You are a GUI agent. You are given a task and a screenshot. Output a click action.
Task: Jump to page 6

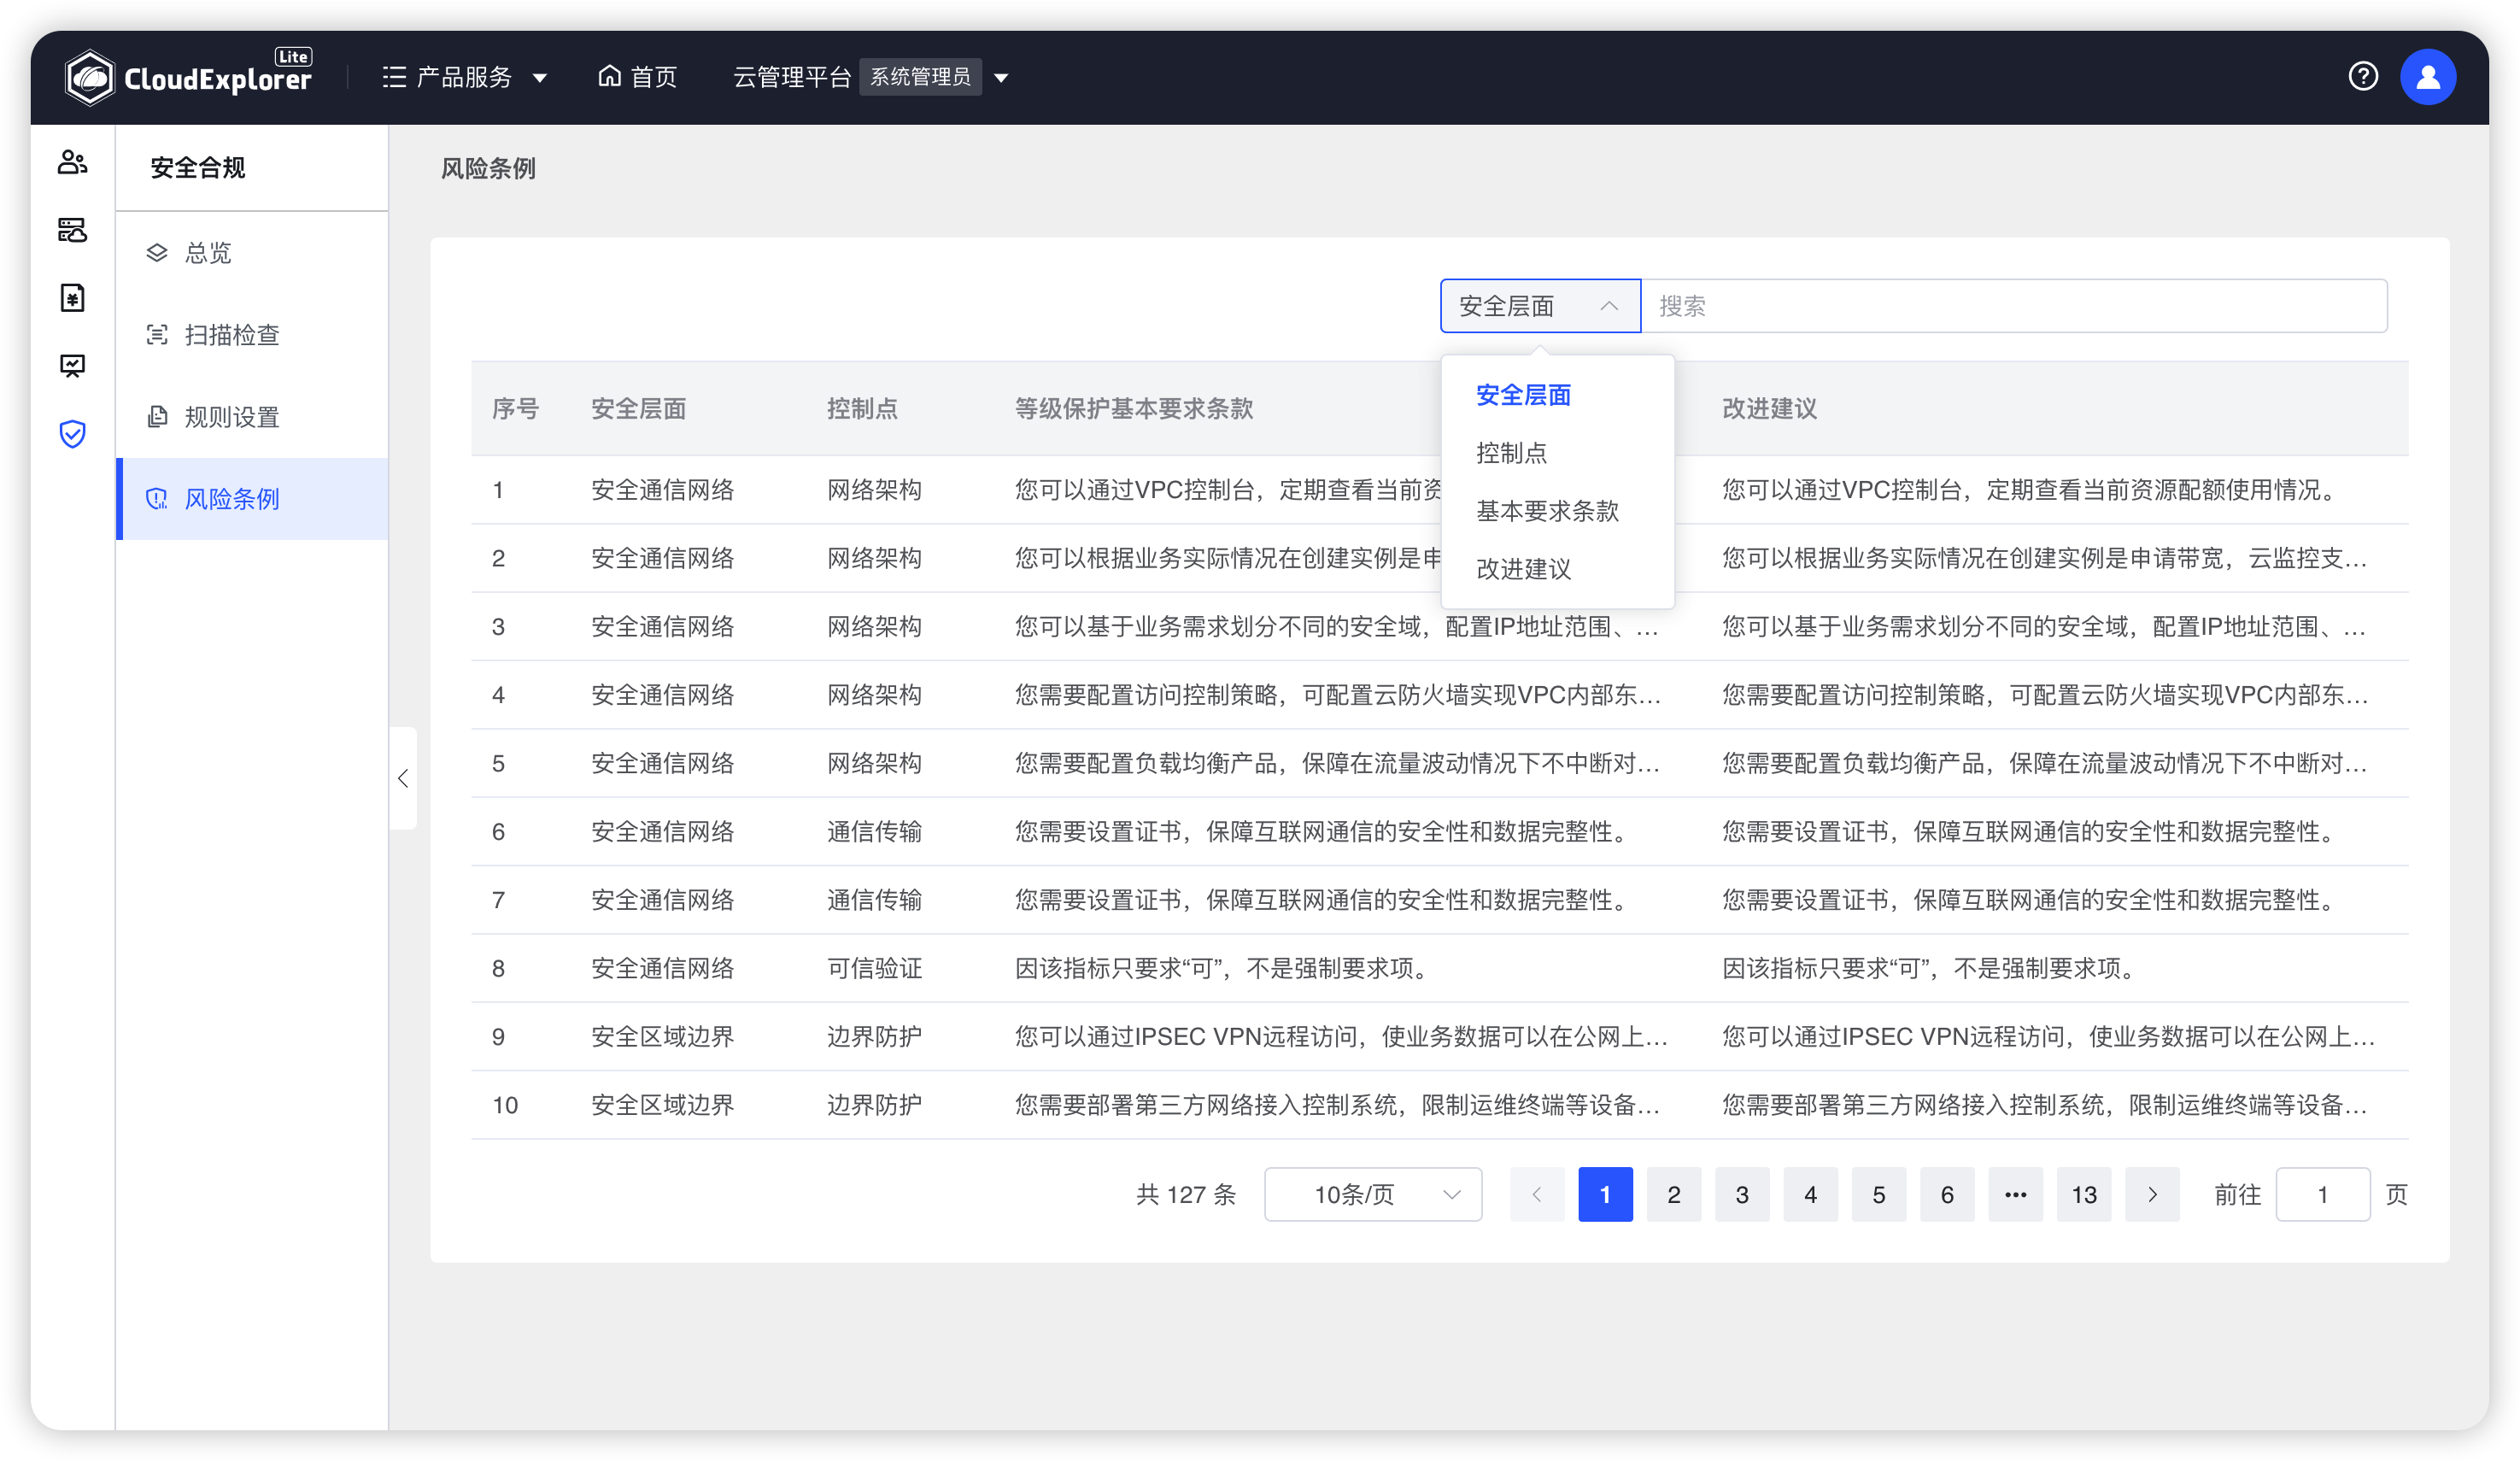click(1947, 1194)
